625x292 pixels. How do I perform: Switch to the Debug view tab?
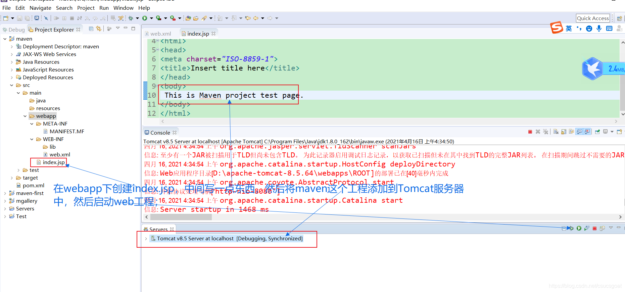13,30
